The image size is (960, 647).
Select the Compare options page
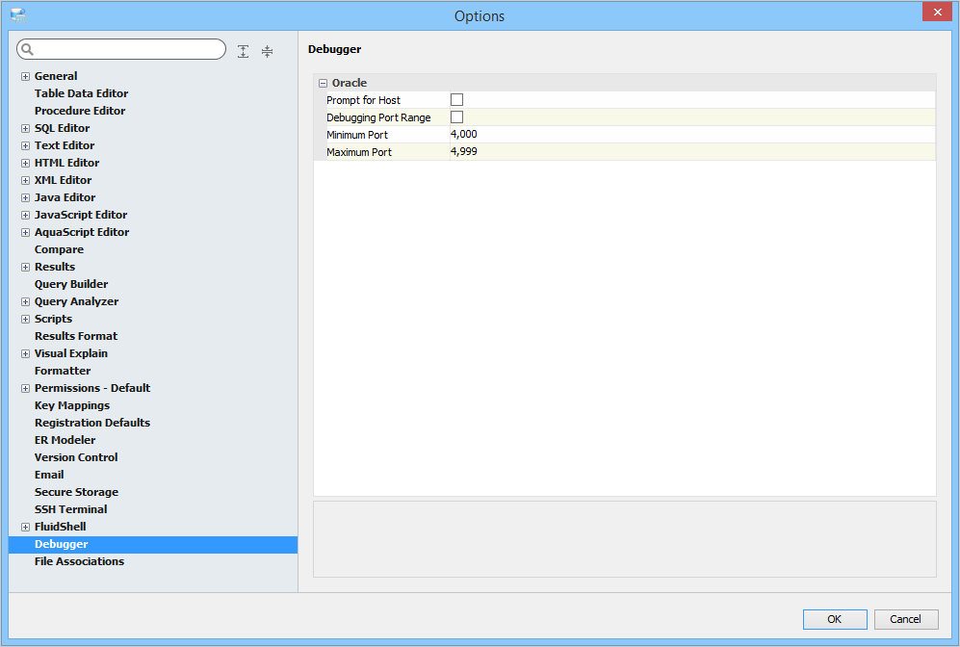pyautogui.click(x=59, y=249)
